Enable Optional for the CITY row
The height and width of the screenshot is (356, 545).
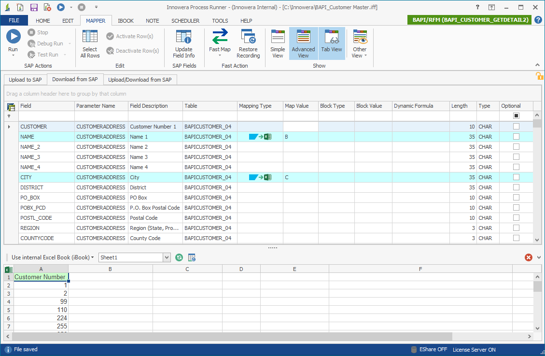click(x=516, y=177)
